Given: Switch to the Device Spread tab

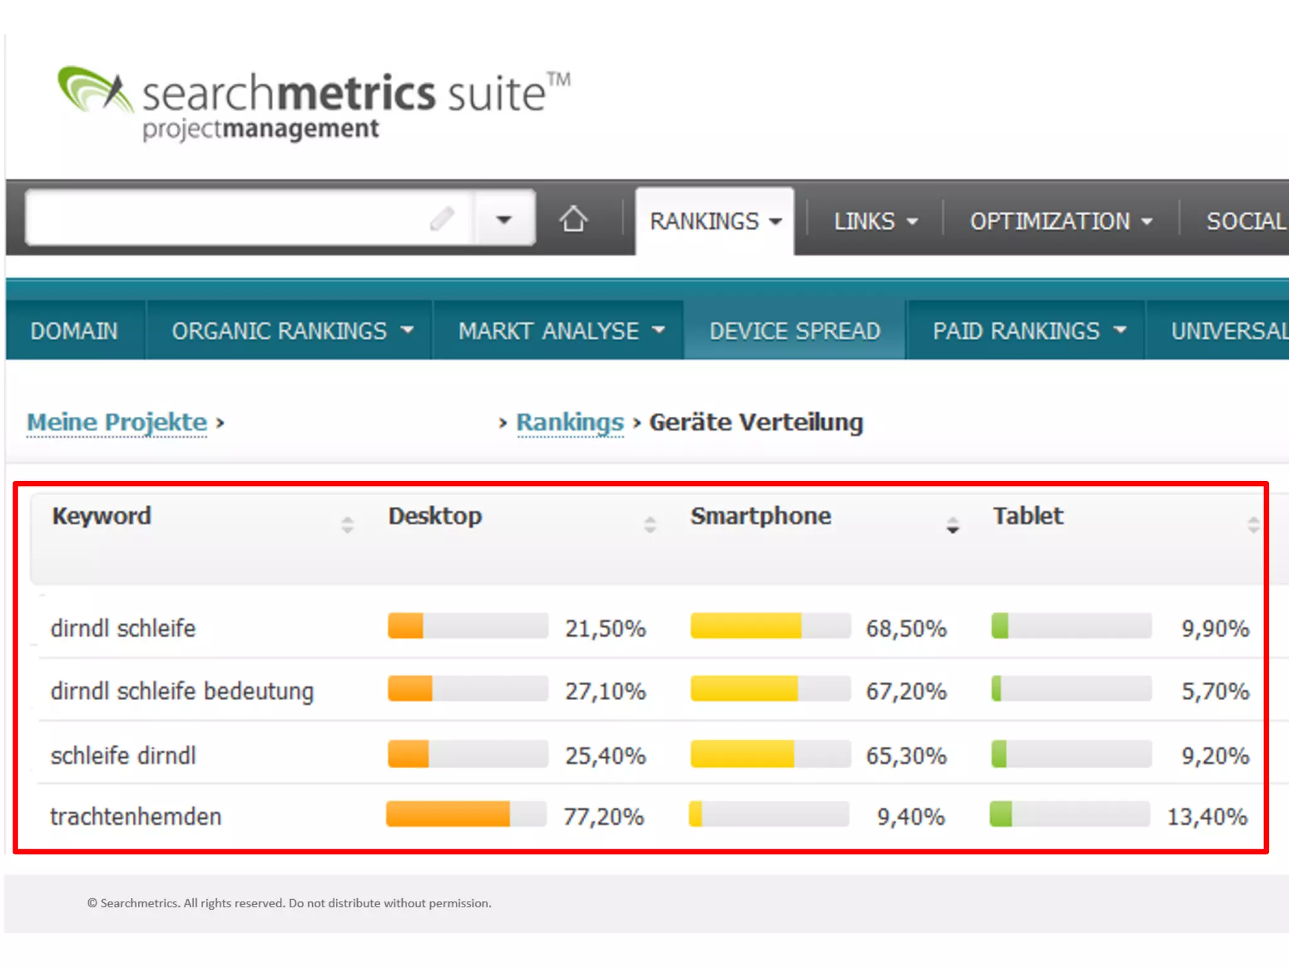Looking at the screenshot, I should (794, 331).
